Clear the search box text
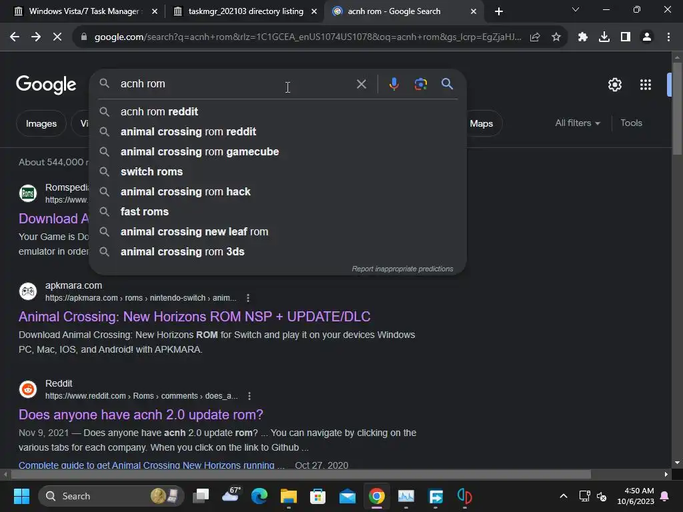The height and width of the screenshot is (512, 683). coord(362,84)
